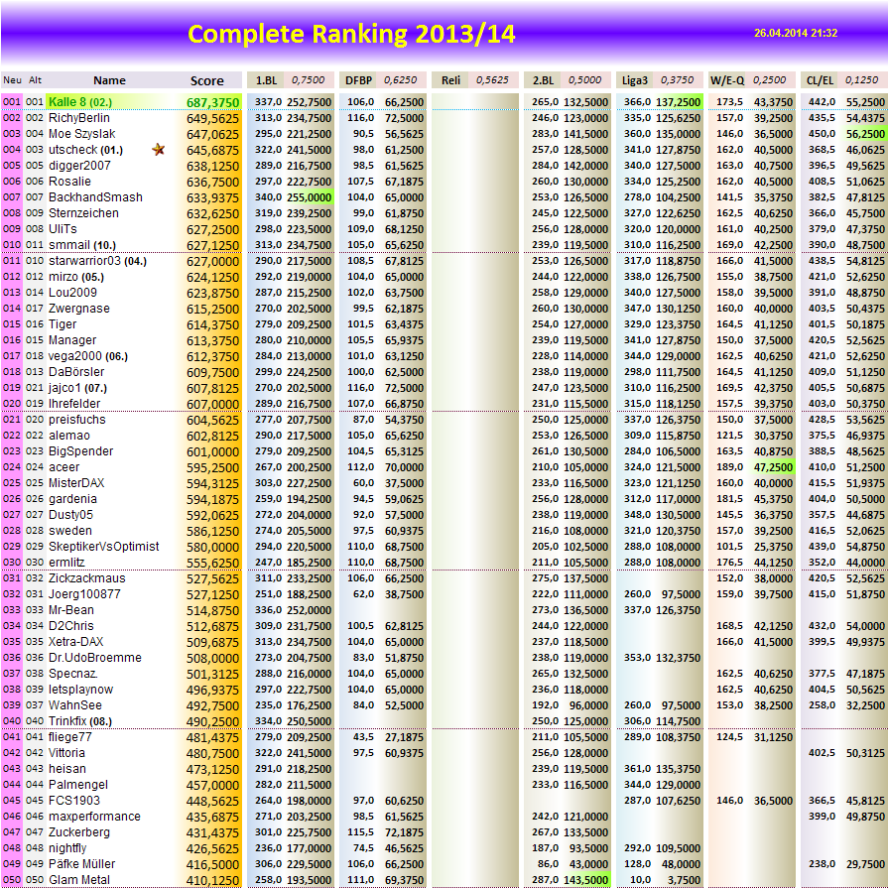
Task: Select the name "starwarrior03 (04.)"
Action: tap(97, 261)
